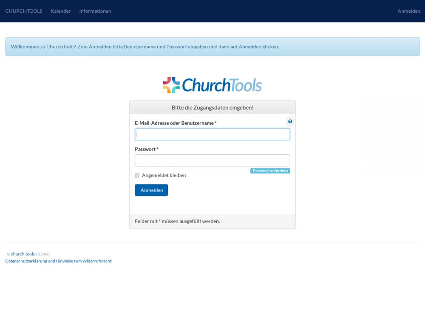The image size is (425, 318).
Task: Click the E-Mail-Adresse oder Benutzername label
Action: point(176,123)
